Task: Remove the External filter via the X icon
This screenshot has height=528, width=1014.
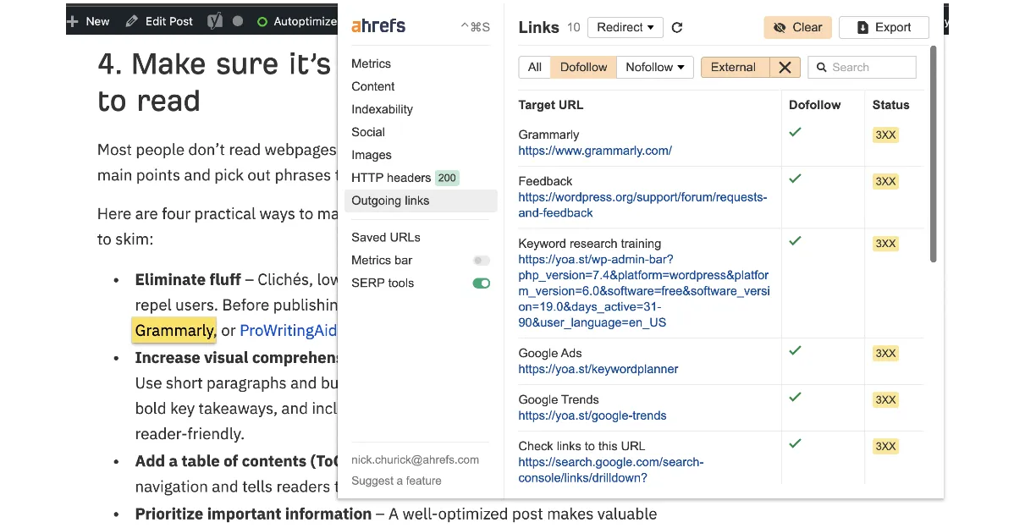Action: (784, 67)
